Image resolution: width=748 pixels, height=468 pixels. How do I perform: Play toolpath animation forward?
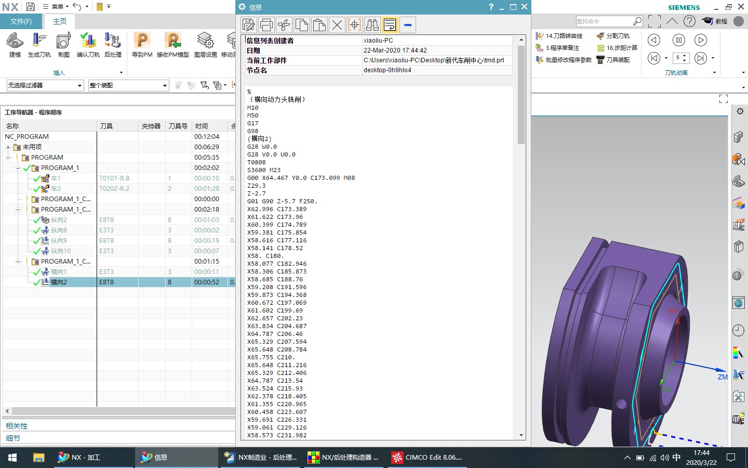701,40
